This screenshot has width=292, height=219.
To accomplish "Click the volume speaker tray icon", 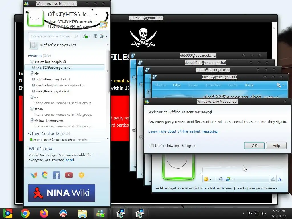I will pyautogui.click(x=264, y=214).
